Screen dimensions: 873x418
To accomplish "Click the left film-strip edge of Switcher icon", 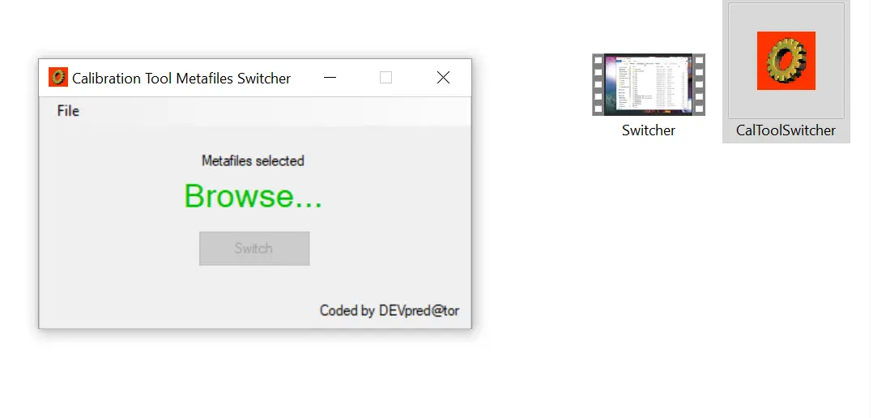I will point(598,84).
